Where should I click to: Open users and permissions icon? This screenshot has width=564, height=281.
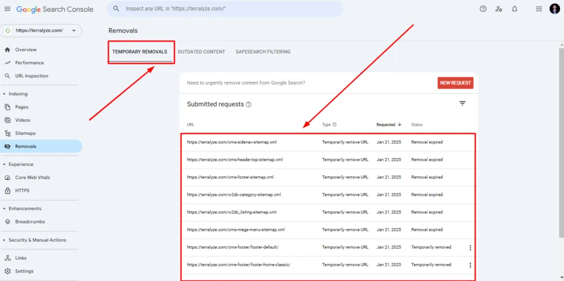coord(499,9)
